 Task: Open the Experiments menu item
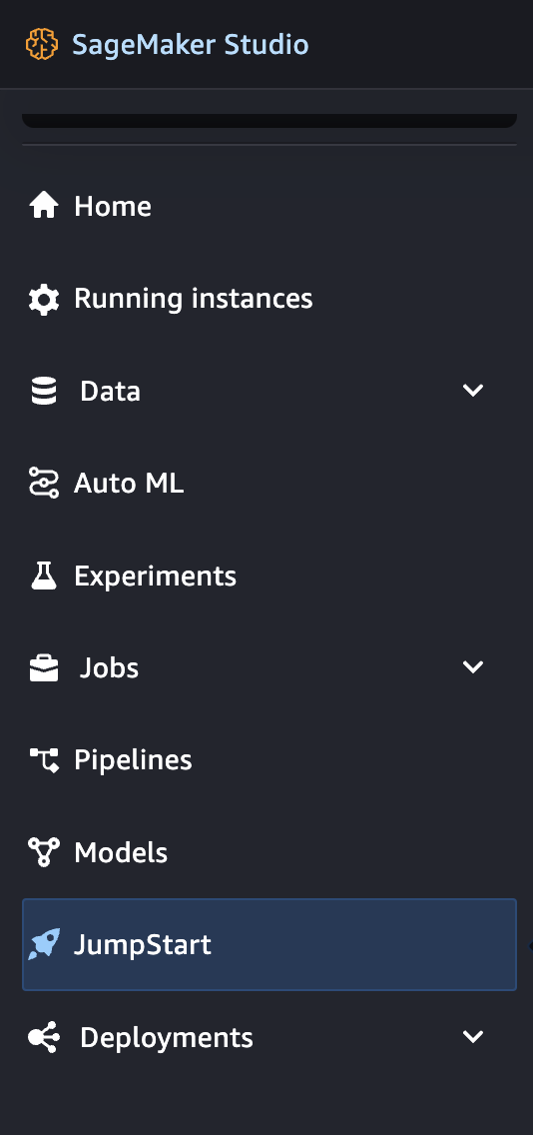pos(269,575)
